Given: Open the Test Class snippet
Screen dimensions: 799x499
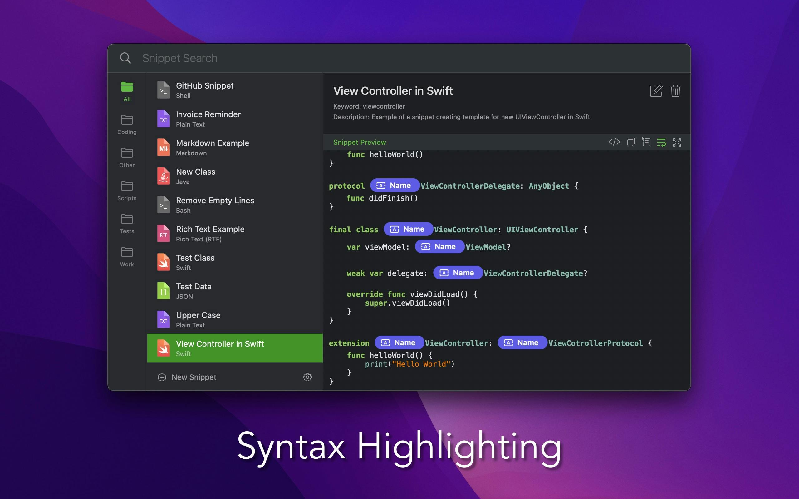Looking at the screenshot, I should (x=235, y=262).
